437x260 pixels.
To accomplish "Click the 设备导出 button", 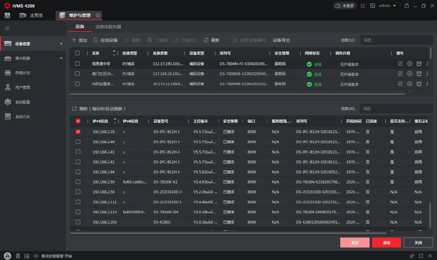I will click(x=282, y=40).
